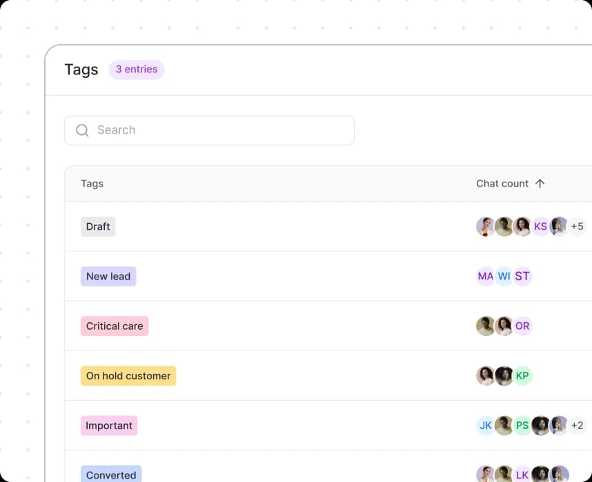Click the Chat count column header
Image resolution: width=592 pixels, height=482 pixels.
pos(502,184)
